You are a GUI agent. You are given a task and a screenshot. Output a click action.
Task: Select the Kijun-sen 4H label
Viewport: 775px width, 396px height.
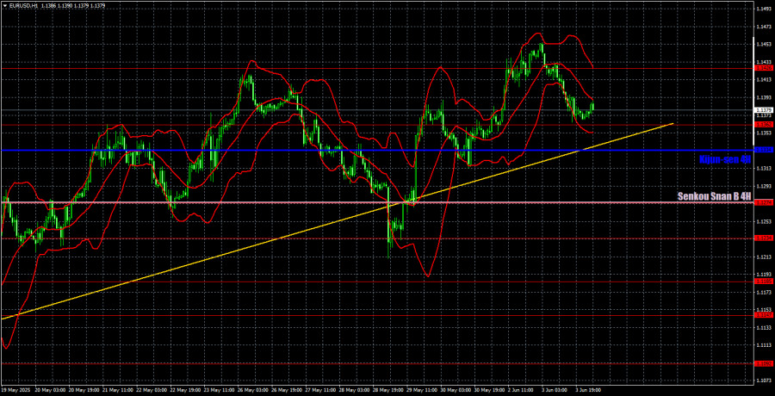[x=725, y=159]
